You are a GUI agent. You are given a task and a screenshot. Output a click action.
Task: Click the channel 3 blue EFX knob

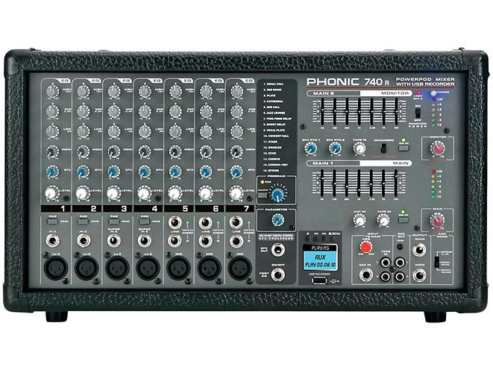[113, 172]
